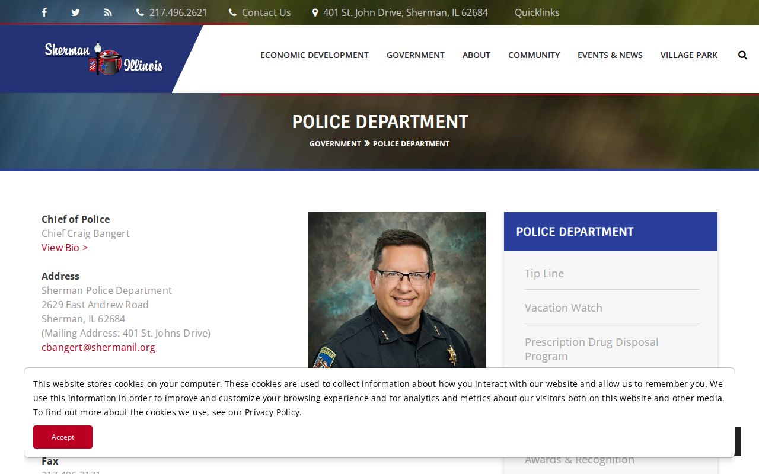Open the RSS feed icon
759x474 pixels.
pos(108,12)
